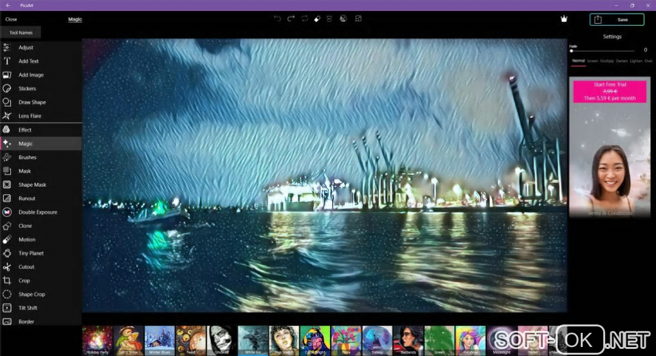Apply the skull-face Undead effect
This screenshot has width=656, height=356.
[222, 341]
